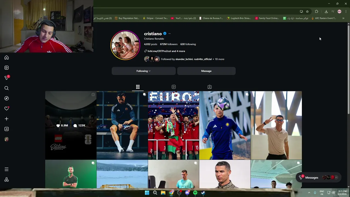Open Explore compass icon in sidebar

click(7, 98)
